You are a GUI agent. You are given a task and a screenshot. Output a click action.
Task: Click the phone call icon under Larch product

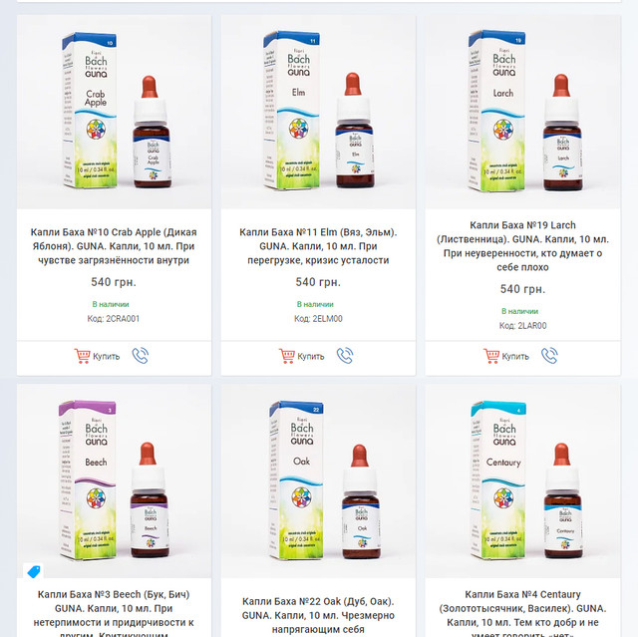(x=549, y=356)
